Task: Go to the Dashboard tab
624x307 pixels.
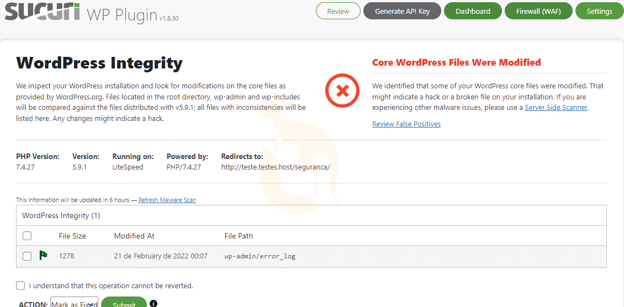Action: point(473,11)
